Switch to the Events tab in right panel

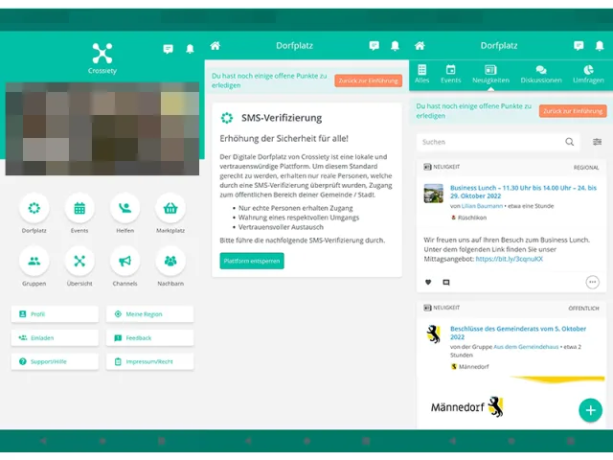tap(451, 74)
